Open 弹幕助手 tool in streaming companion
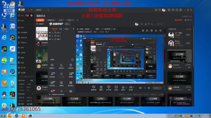 pyautogui.click(x=52, y=66)
